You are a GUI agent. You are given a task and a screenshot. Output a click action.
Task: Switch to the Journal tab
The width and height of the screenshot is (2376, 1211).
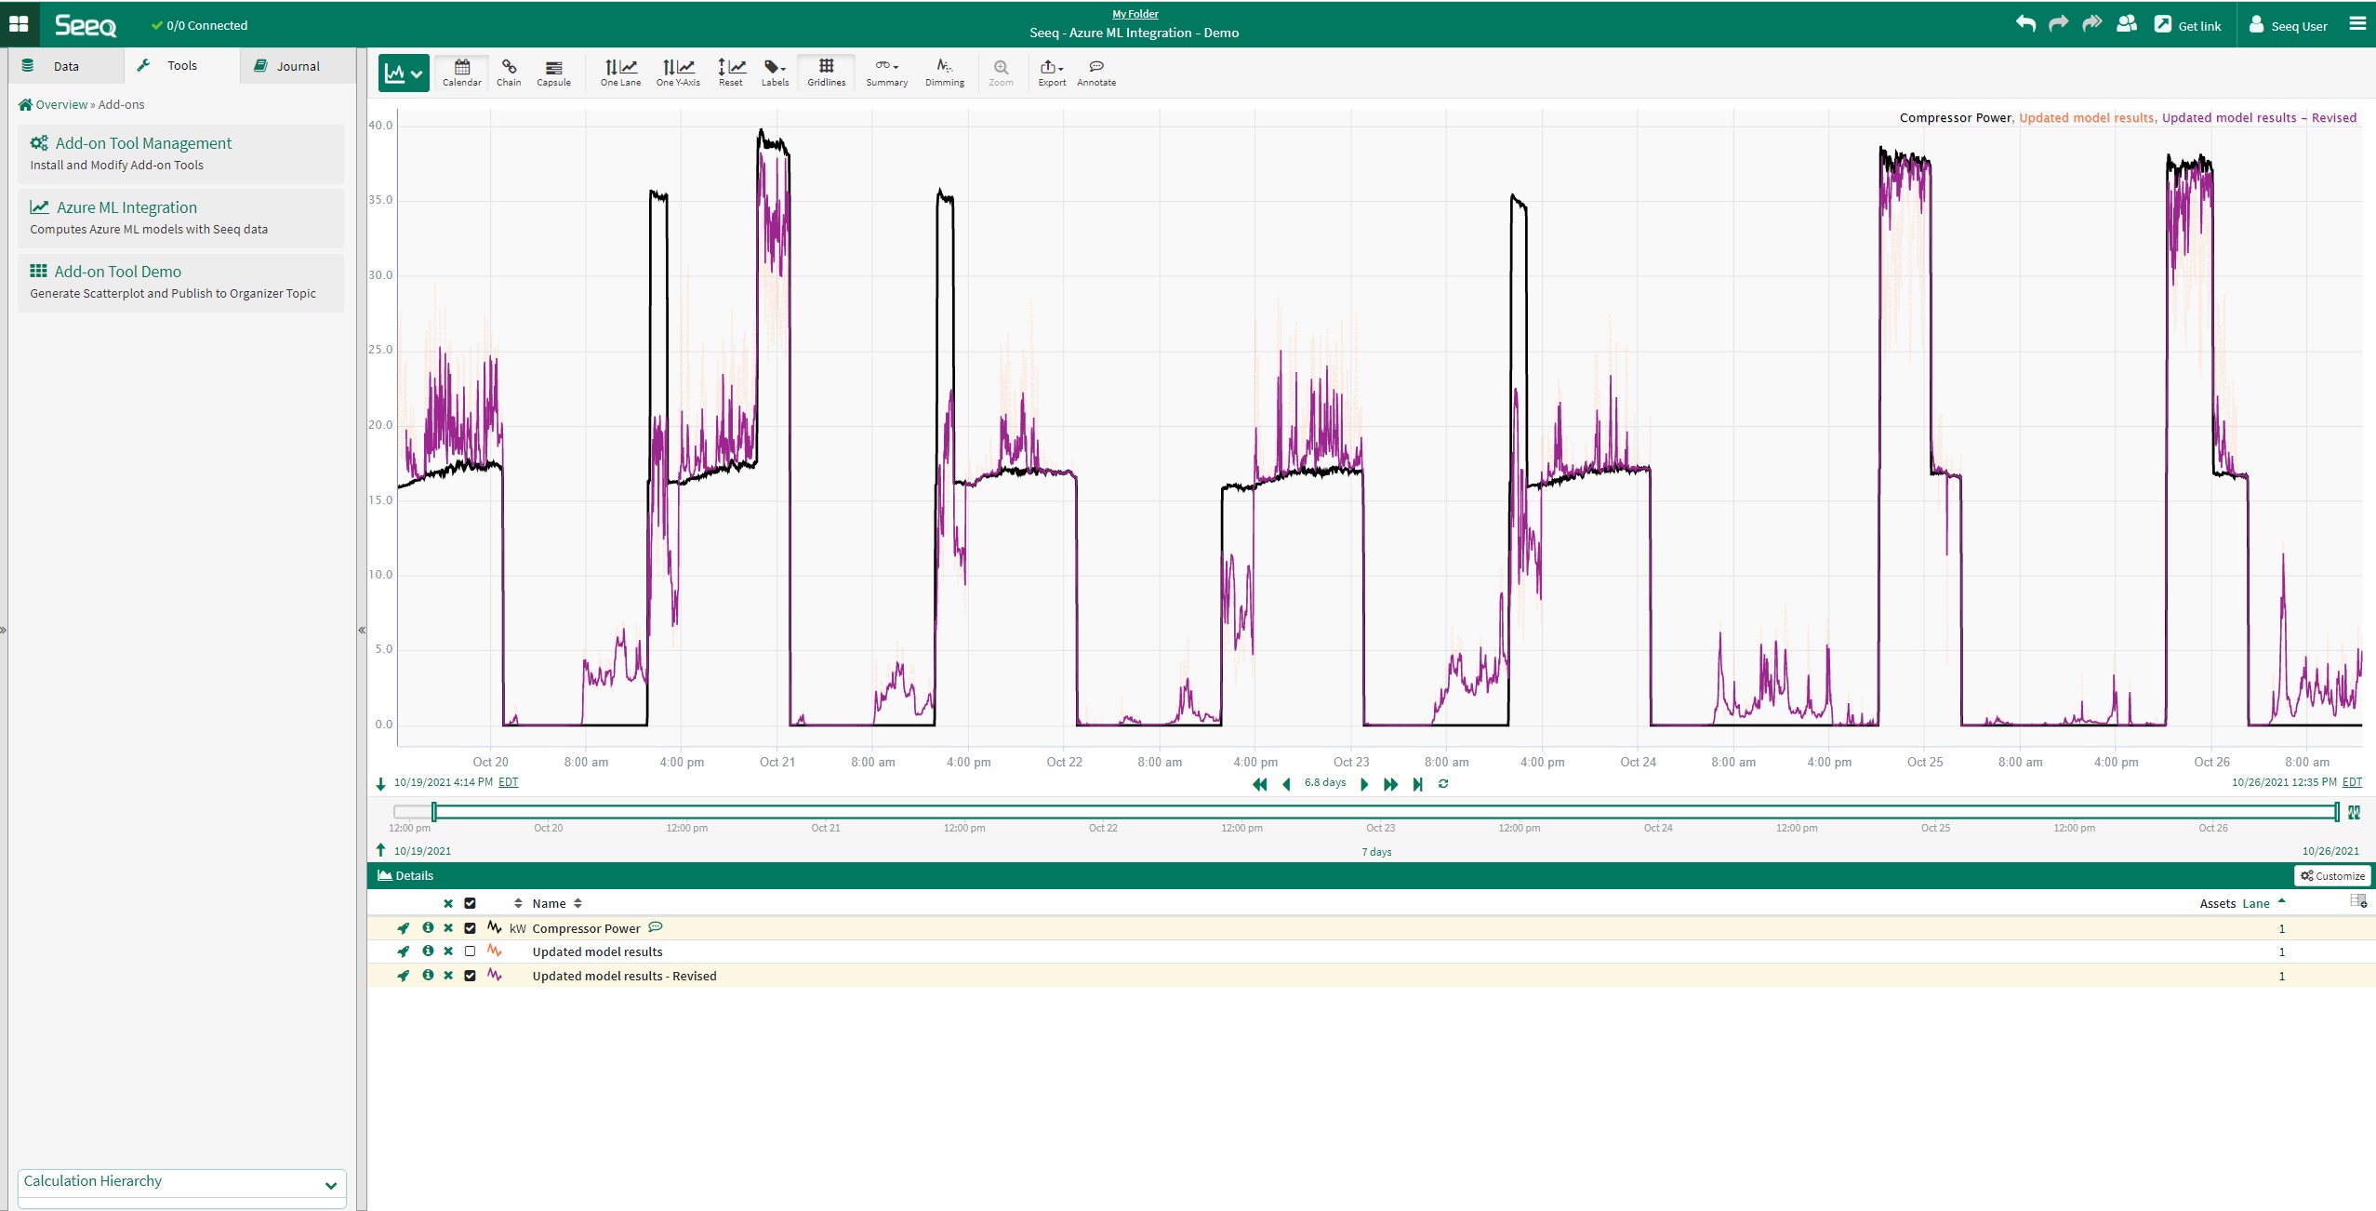click(x=298, y=66)
